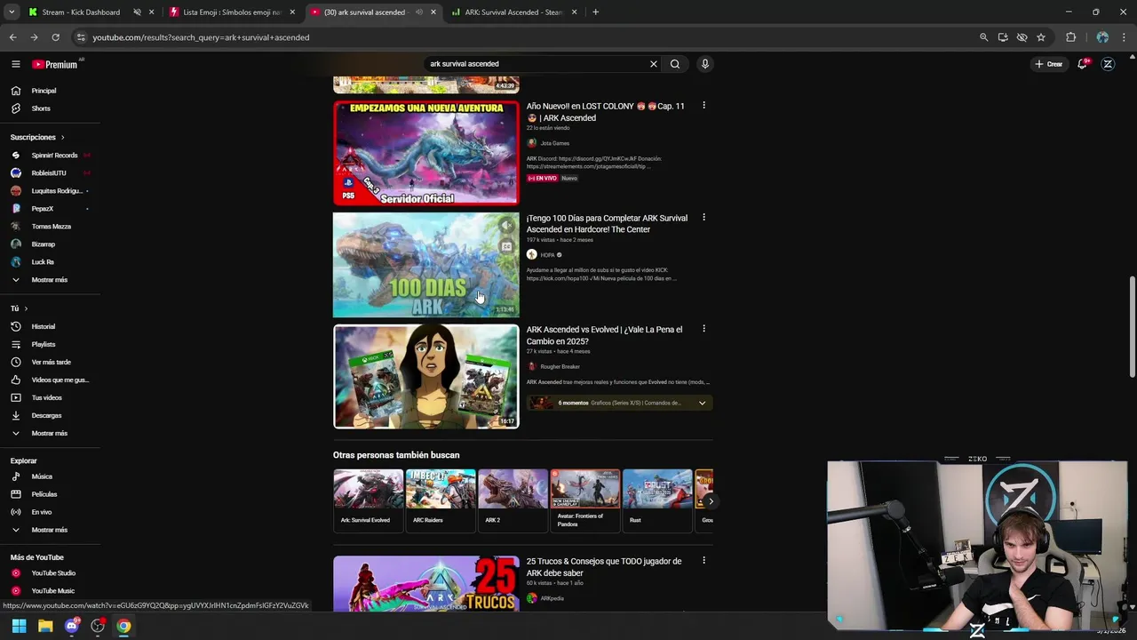Open the Tú section
The width and height of the screenshot is (1137, 640).
pos(19,308)
